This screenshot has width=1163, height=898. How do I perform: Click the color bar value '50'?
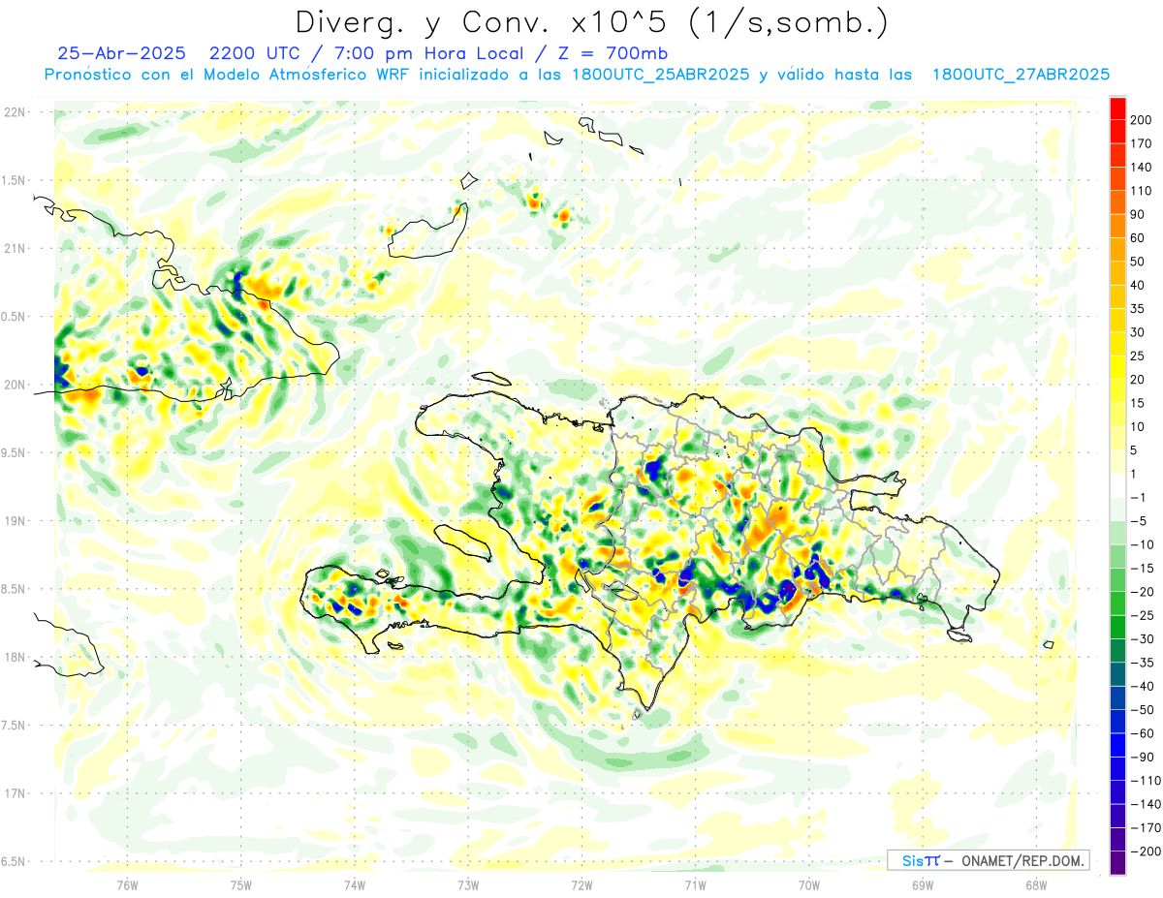click(1139, 262)
